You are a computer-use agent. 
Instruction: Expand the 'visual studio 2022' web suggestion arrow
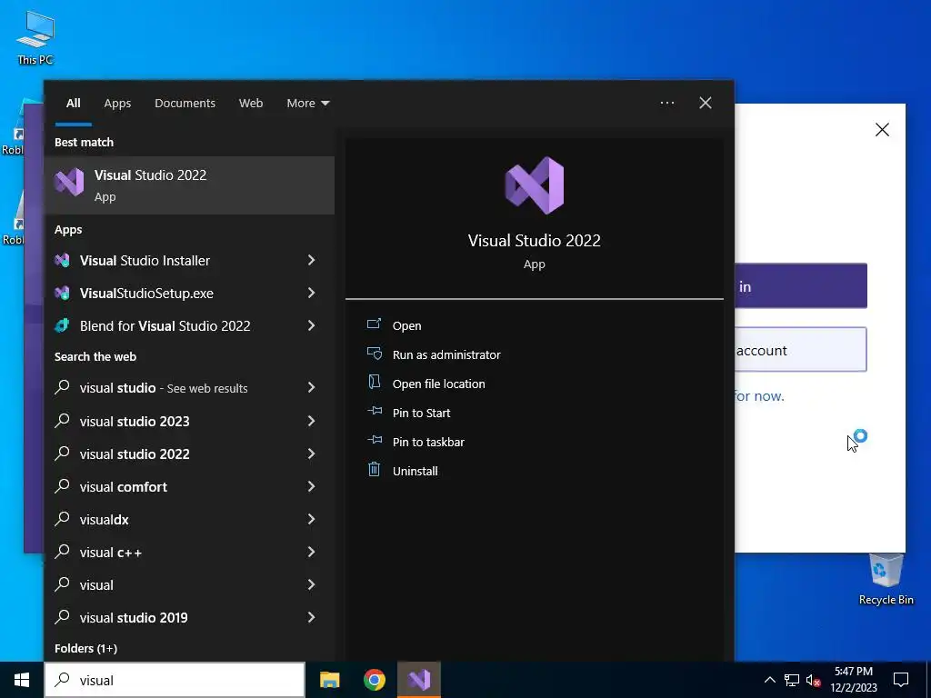(311, 454)
